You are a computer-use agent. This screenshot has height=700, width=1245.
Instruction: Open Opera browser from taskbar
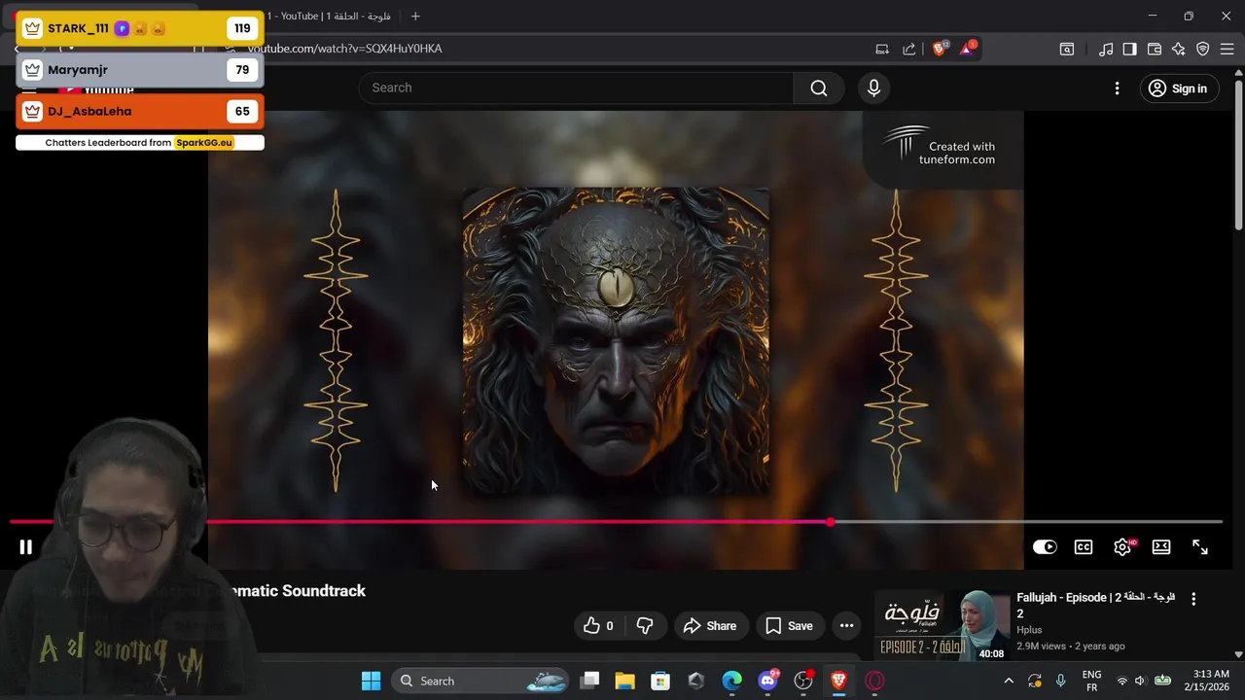click(874, 681)
